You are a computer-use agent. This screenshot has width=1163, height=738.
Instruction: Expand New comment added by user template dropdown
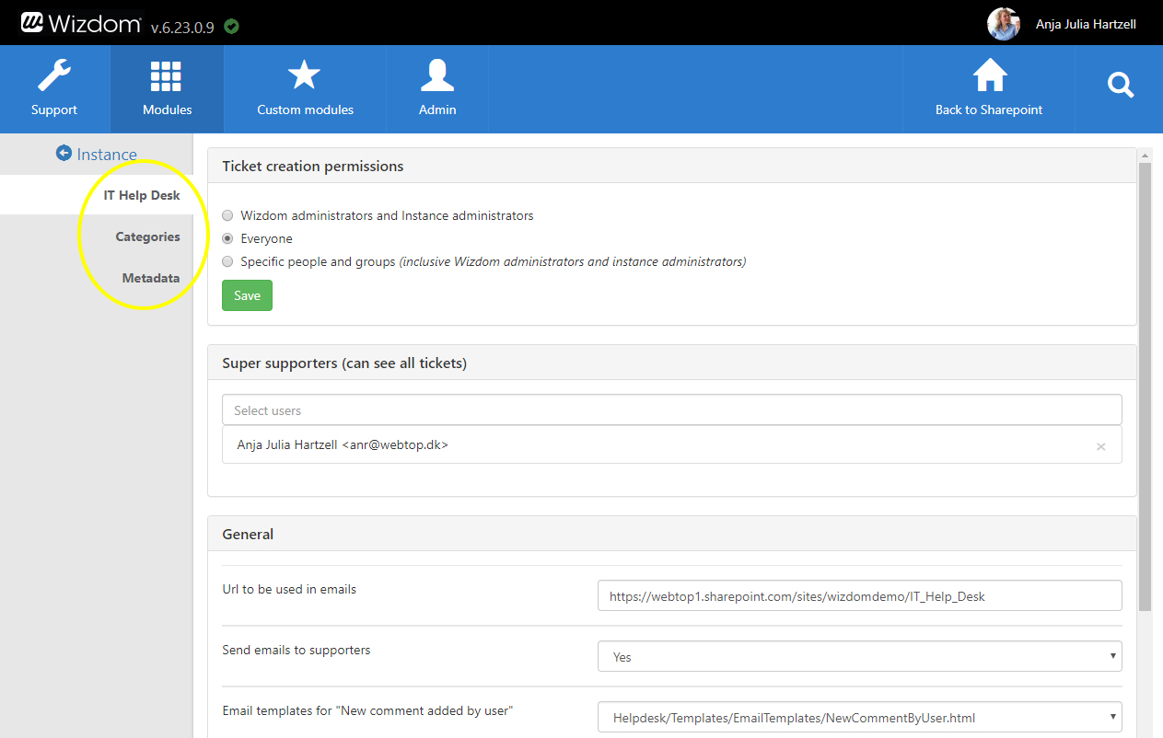click(859, 717)
